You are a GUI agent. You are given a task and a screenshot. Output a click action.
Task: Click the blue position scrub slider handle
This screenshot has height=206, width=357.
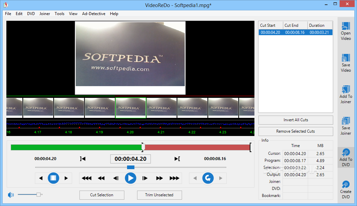131,167
